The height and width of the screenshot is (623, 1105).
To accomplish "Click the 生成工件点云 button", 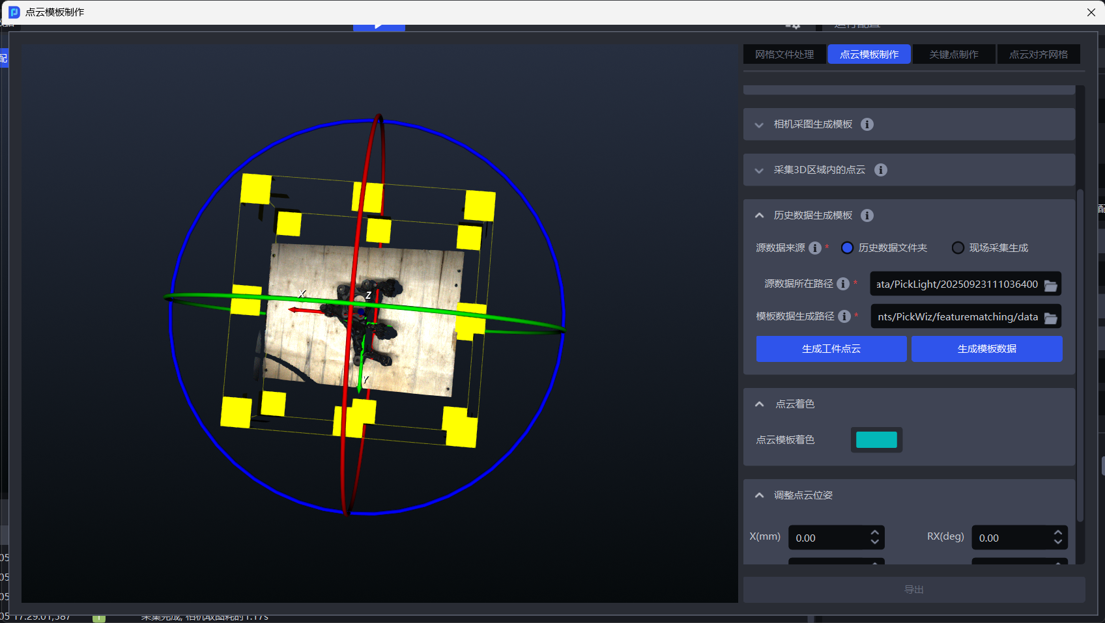I will tap(831, 349).
